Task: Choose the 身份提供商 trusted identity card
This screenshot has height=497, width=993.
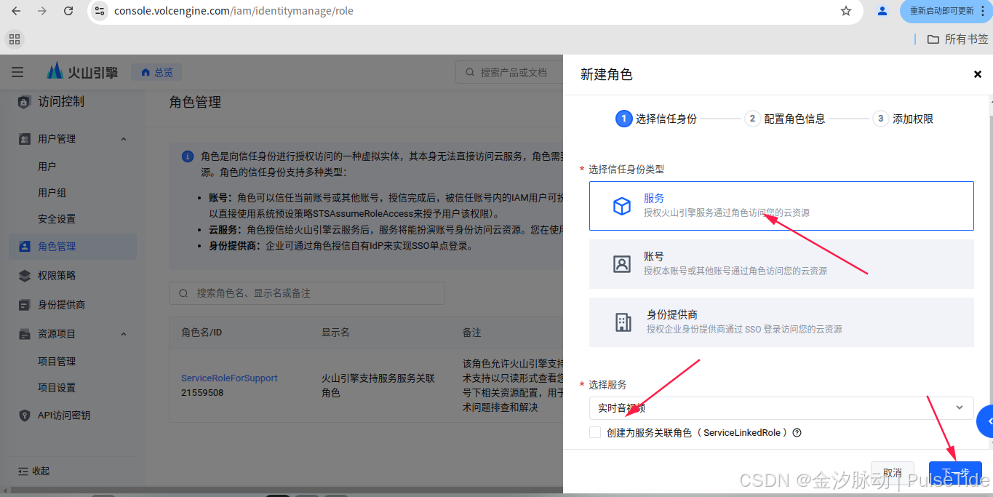Action: point(781,322)
